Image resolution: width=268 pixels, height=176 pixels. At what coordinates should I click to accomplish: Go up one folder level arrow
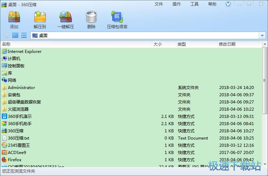coord(7,35)
